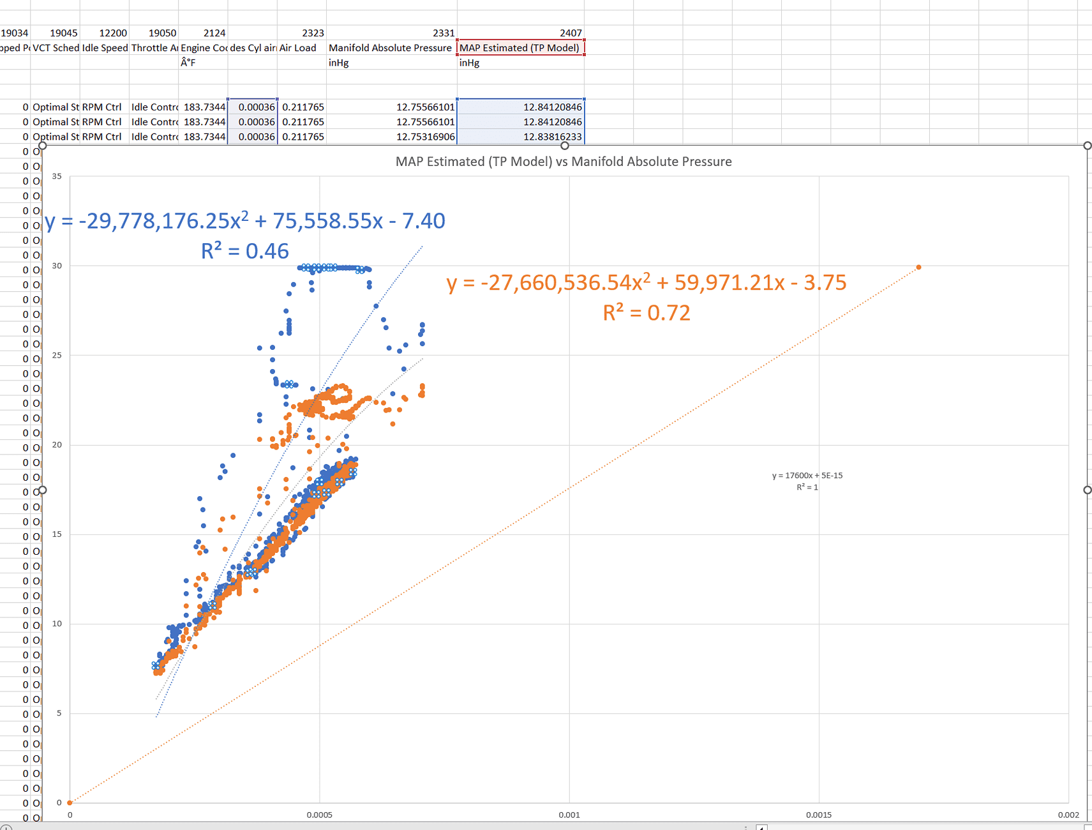The width and height of the screenshot is (1092, 830).
Task: Select the orange data point ending the long dotted line
Action: tap(918, 268)
